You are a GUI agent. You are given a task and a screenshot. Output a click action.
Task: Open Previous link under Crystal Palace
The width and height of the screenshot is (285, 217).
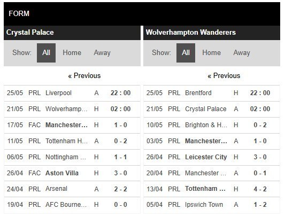point(84,75)
